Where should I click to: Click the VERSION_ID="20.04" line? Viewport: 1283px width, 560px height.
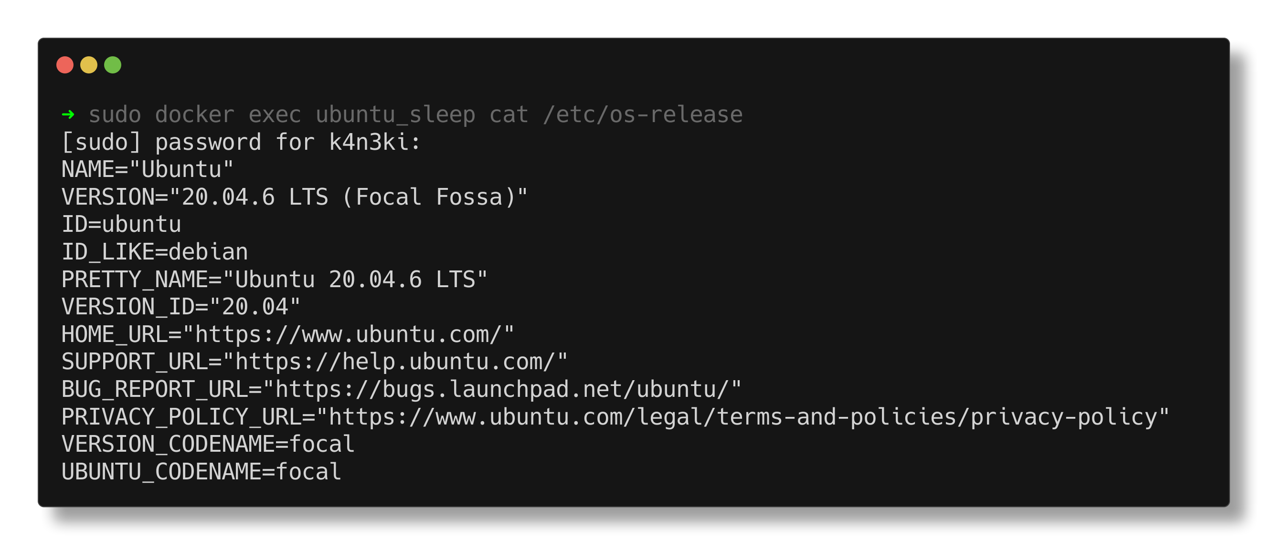[x=181, y=307]
